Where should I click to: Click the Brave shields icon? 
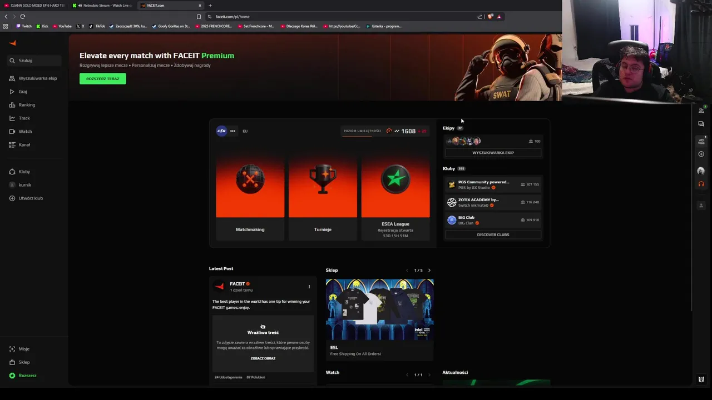click(490, 17)
